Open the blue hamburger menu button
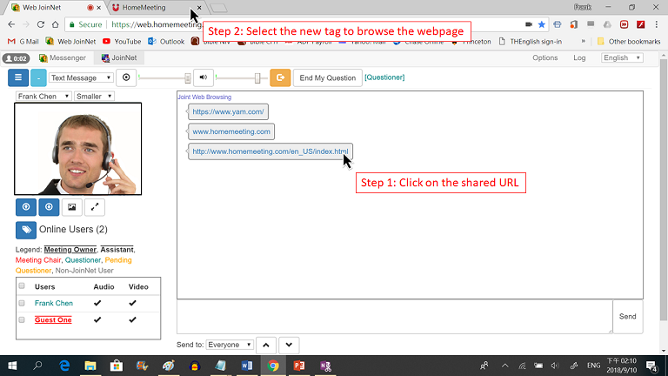The image size is (668, 376). click(18, 77)
